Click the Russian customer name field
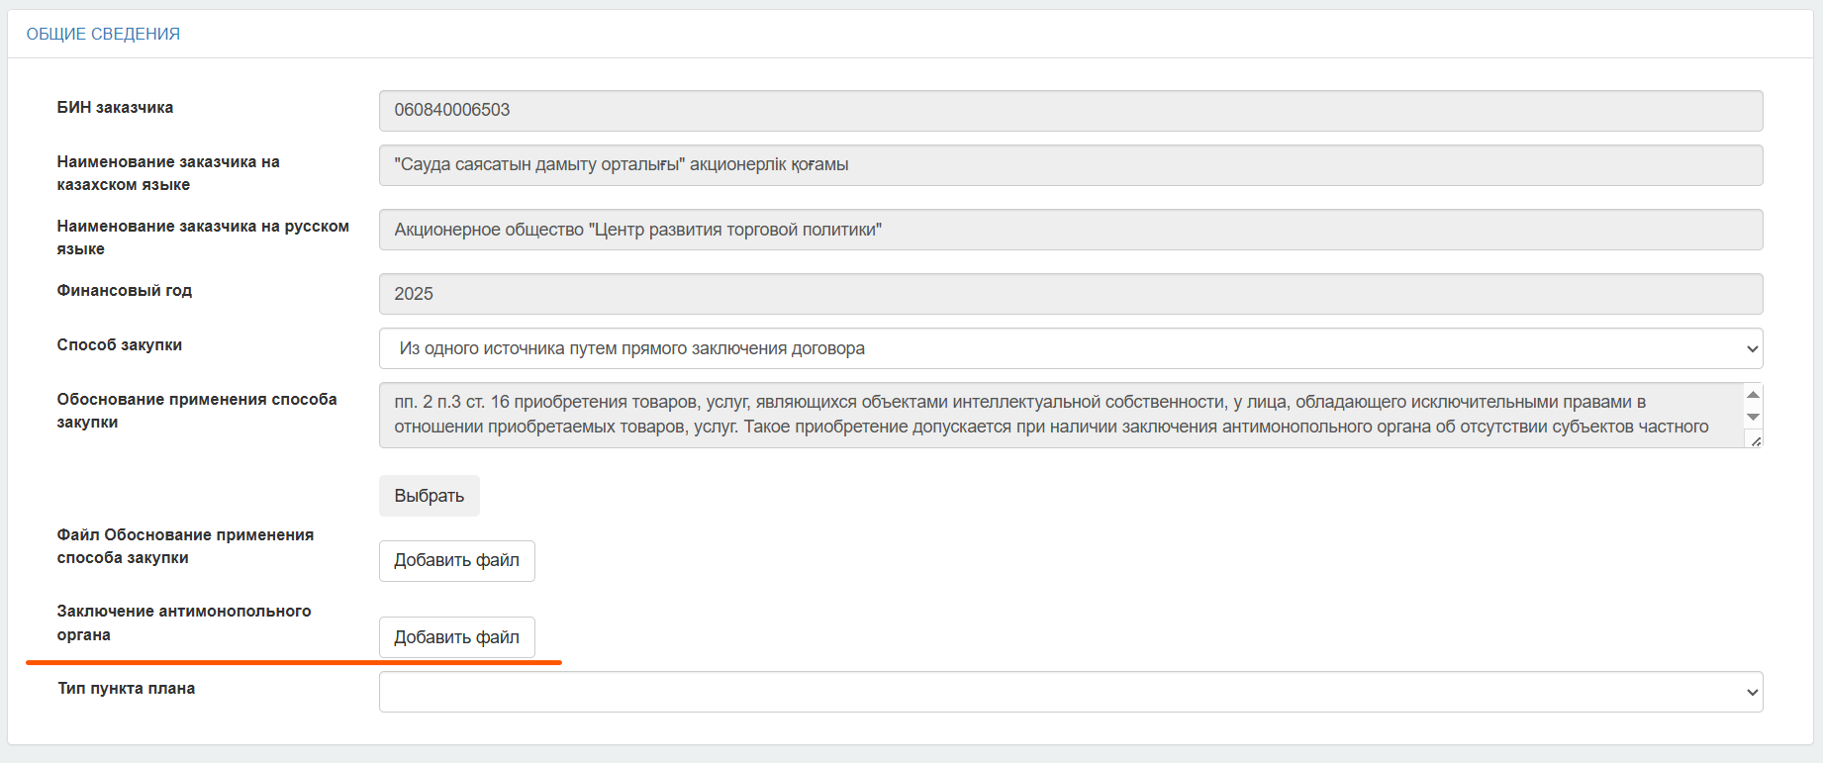The width and height of the screenshot is (1823, 763). click(x=1071, y=230)
